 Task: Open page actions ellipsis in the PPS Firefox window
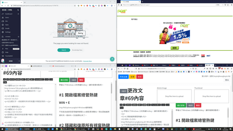[223, 5]
